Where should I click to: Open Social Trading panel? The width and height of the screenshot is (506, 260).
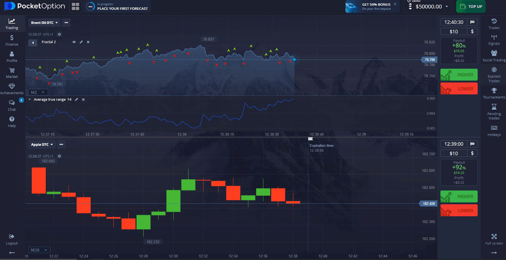click(x=494, y=56)
